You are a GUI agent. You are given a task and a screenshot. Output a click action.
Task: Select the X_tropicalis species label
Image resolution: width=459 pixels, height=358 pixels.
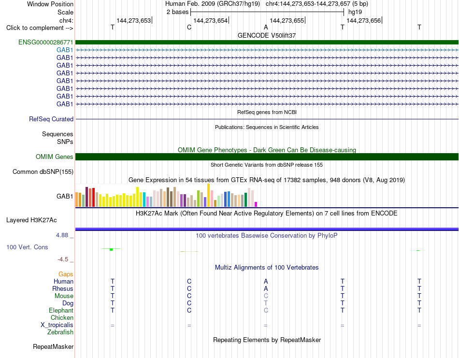point(57,325)
